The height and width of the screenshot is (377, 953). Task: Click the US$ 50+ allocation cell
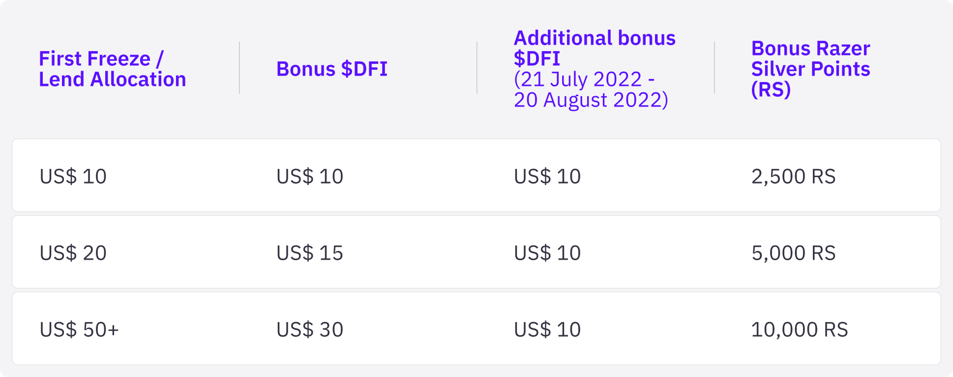click(79, 329)
